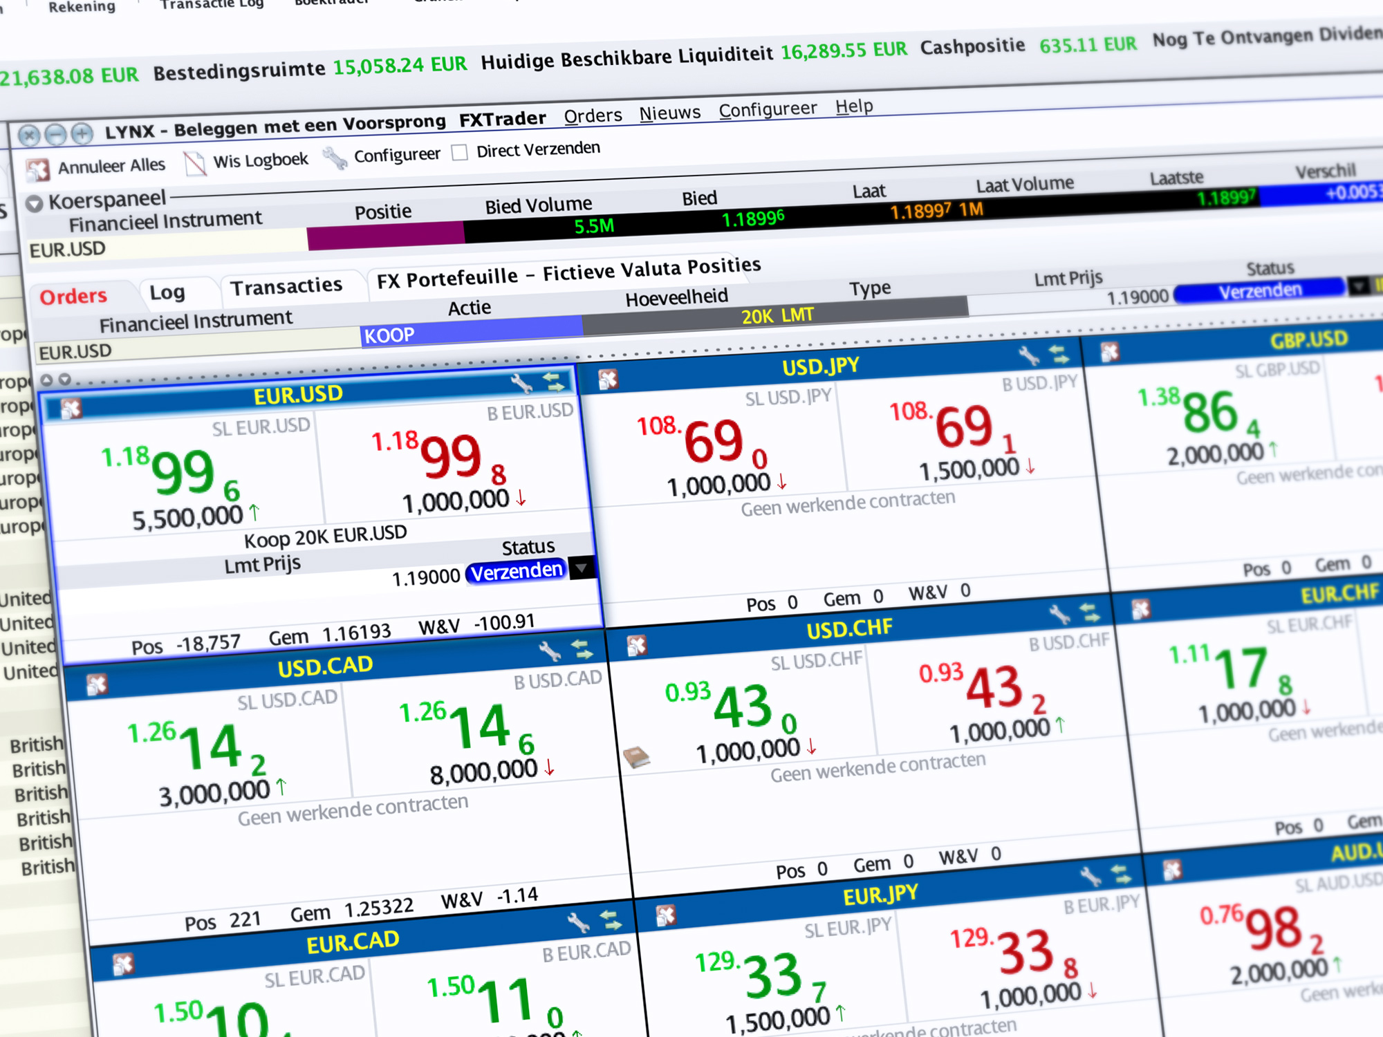The height and width of the screenshot is (1037, 1383).
Task: Cancel orders icon on EUR.USD cell
Action: tap(70, 409)
